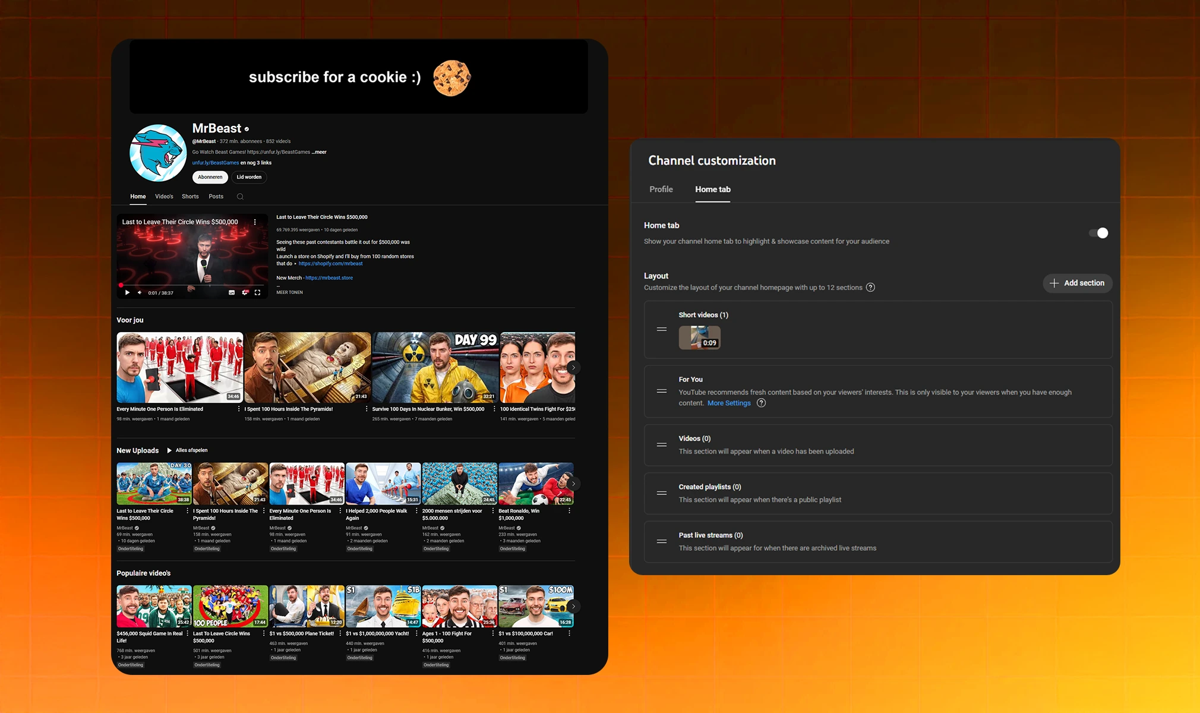1200x713 pixels.
Task: Click the play button on featured video
Action: click(x=127, y=292)
